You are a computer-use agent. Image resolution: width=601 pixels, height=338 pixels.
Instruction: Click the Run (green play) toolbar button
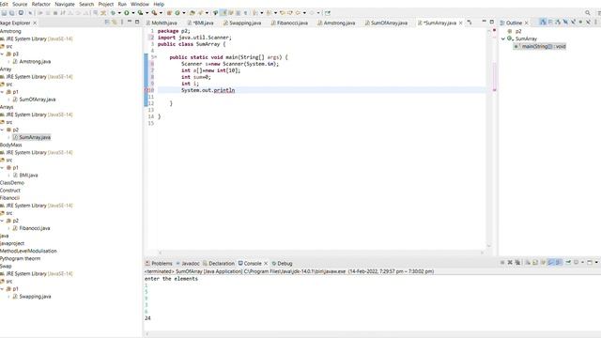pos(127,12)
